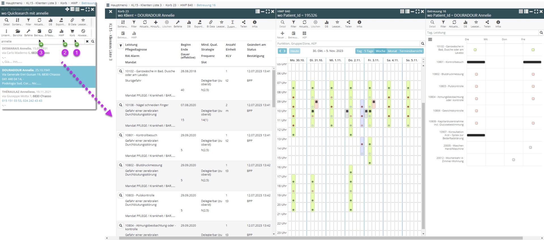Toggle Tuesday box for 10102 Ganzwäsche row
544x240 pixels.
475,50
